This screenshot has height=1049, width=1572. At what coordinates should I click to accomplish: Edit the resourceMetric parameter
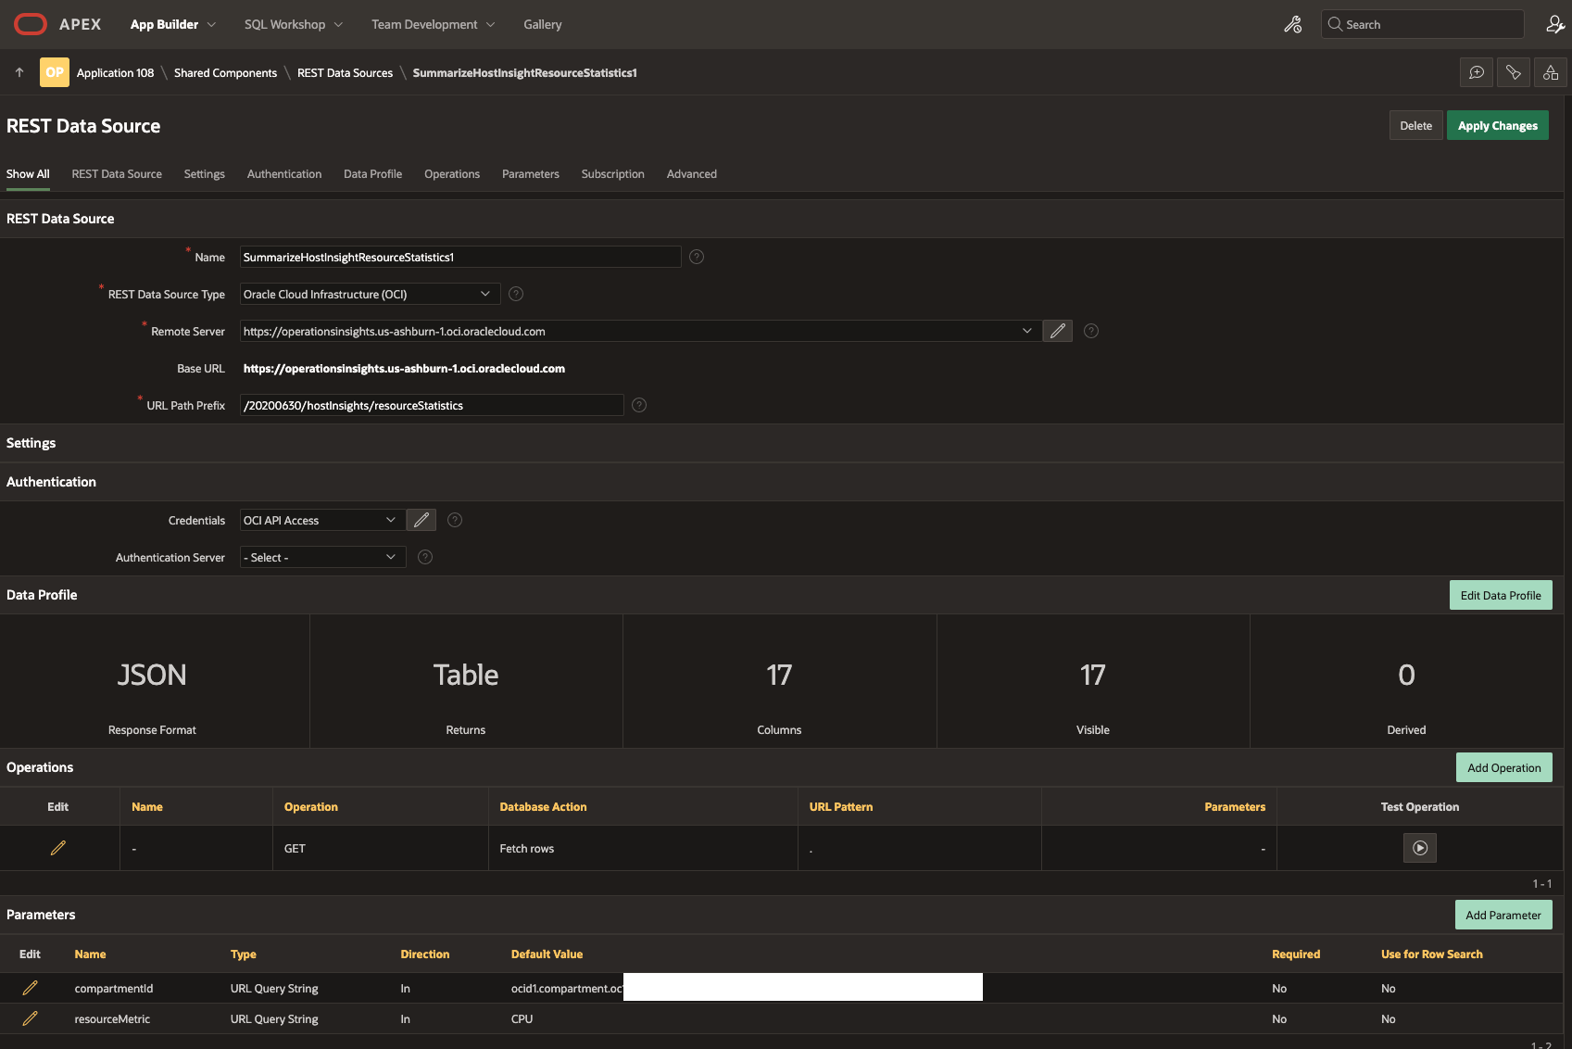tap(30, 1018)
